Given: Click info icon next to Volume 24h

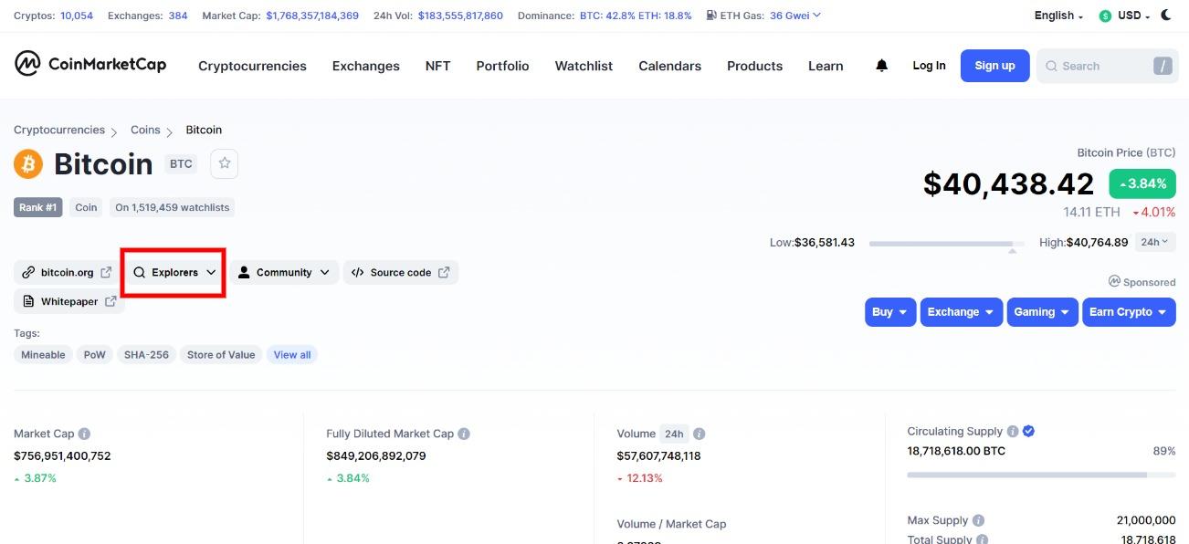Looking at the screenshot, I should point(699,434).
